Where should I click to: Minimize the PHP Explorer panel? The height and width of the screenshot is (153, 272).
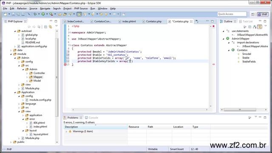51,21
